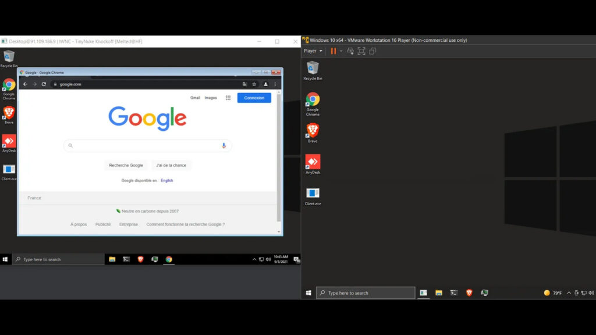Click the Google search input field

[x=147, y=145]
